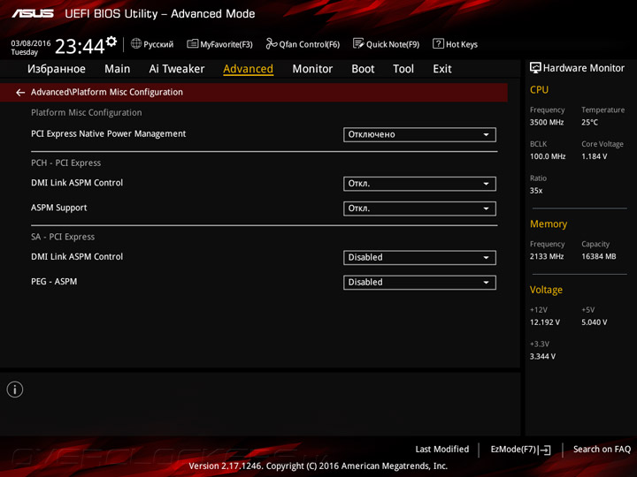This screenshot has width=637, height=477.
Task: Show Hot Keys help
Action: pos(455,44)
